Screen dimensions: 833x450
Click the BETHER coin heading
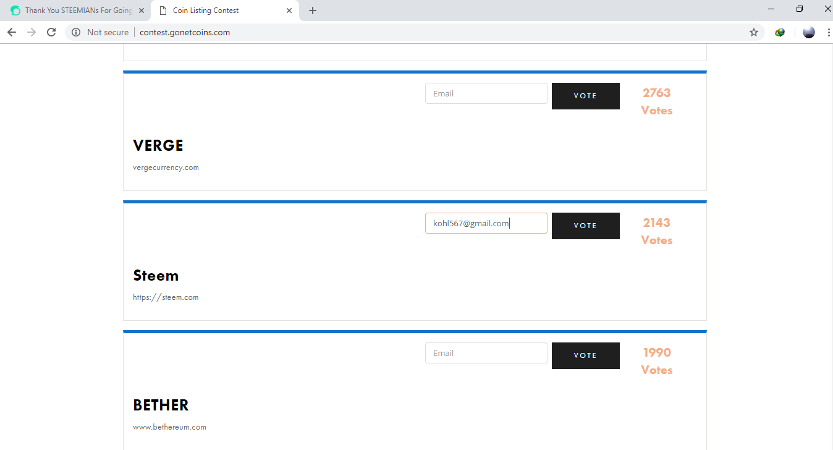161,405
